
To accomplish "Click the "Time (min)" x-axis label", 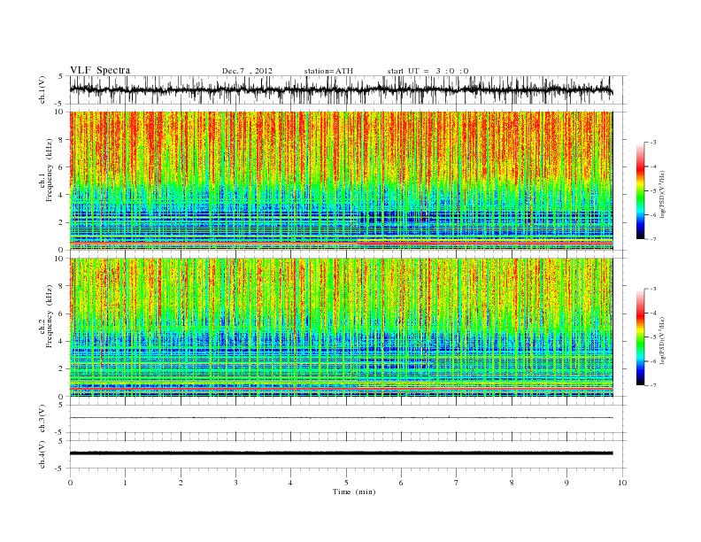I will click(354, 492).
